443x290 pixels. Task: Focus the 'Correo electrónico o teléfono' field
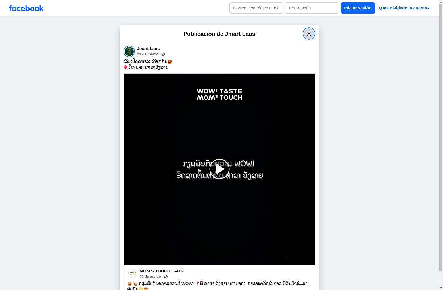point(256,8)
